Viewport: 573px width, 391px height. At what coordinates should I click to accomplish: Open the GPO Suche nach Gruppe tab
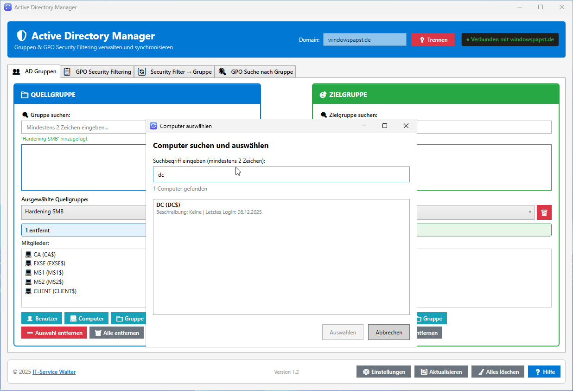255,72
